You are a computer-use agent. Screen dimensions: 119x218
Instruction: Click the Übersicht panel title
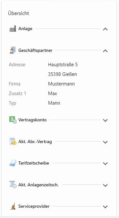[19, 13]
